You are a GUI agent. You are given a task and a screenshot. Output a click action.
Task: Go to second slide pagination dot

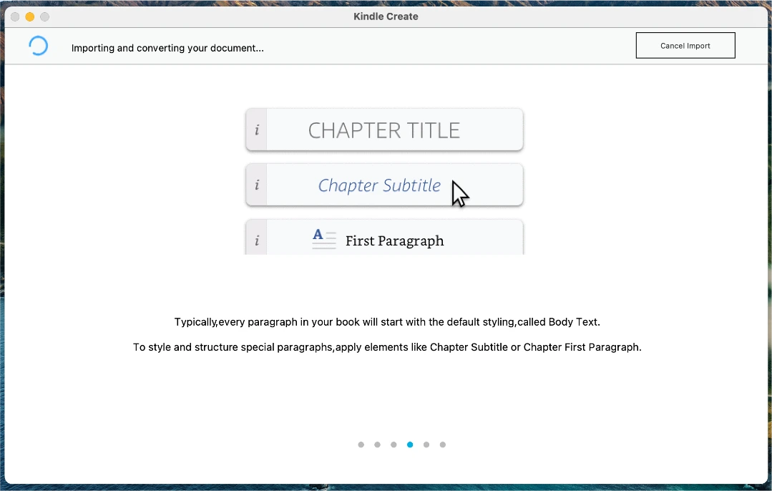coord(377,444)
